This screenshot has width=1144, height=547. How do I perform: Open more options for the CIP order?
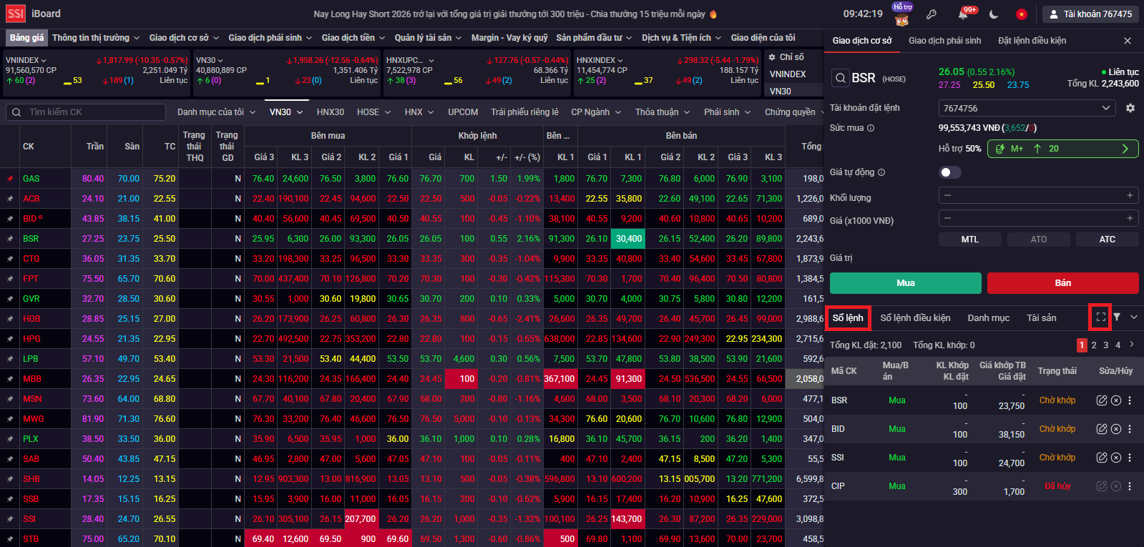[x=1130, y=486]
